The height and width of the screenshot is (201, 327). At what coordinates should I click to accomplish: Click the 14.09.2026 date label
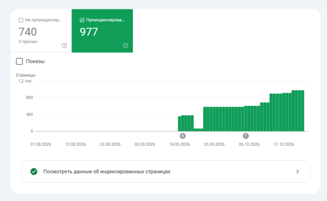click(180, 144)
